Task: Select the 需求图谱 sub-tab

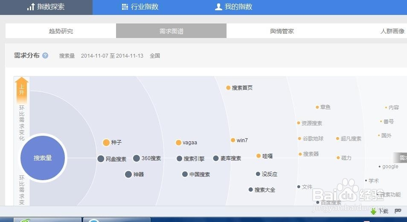Action: tap(172, 31)
